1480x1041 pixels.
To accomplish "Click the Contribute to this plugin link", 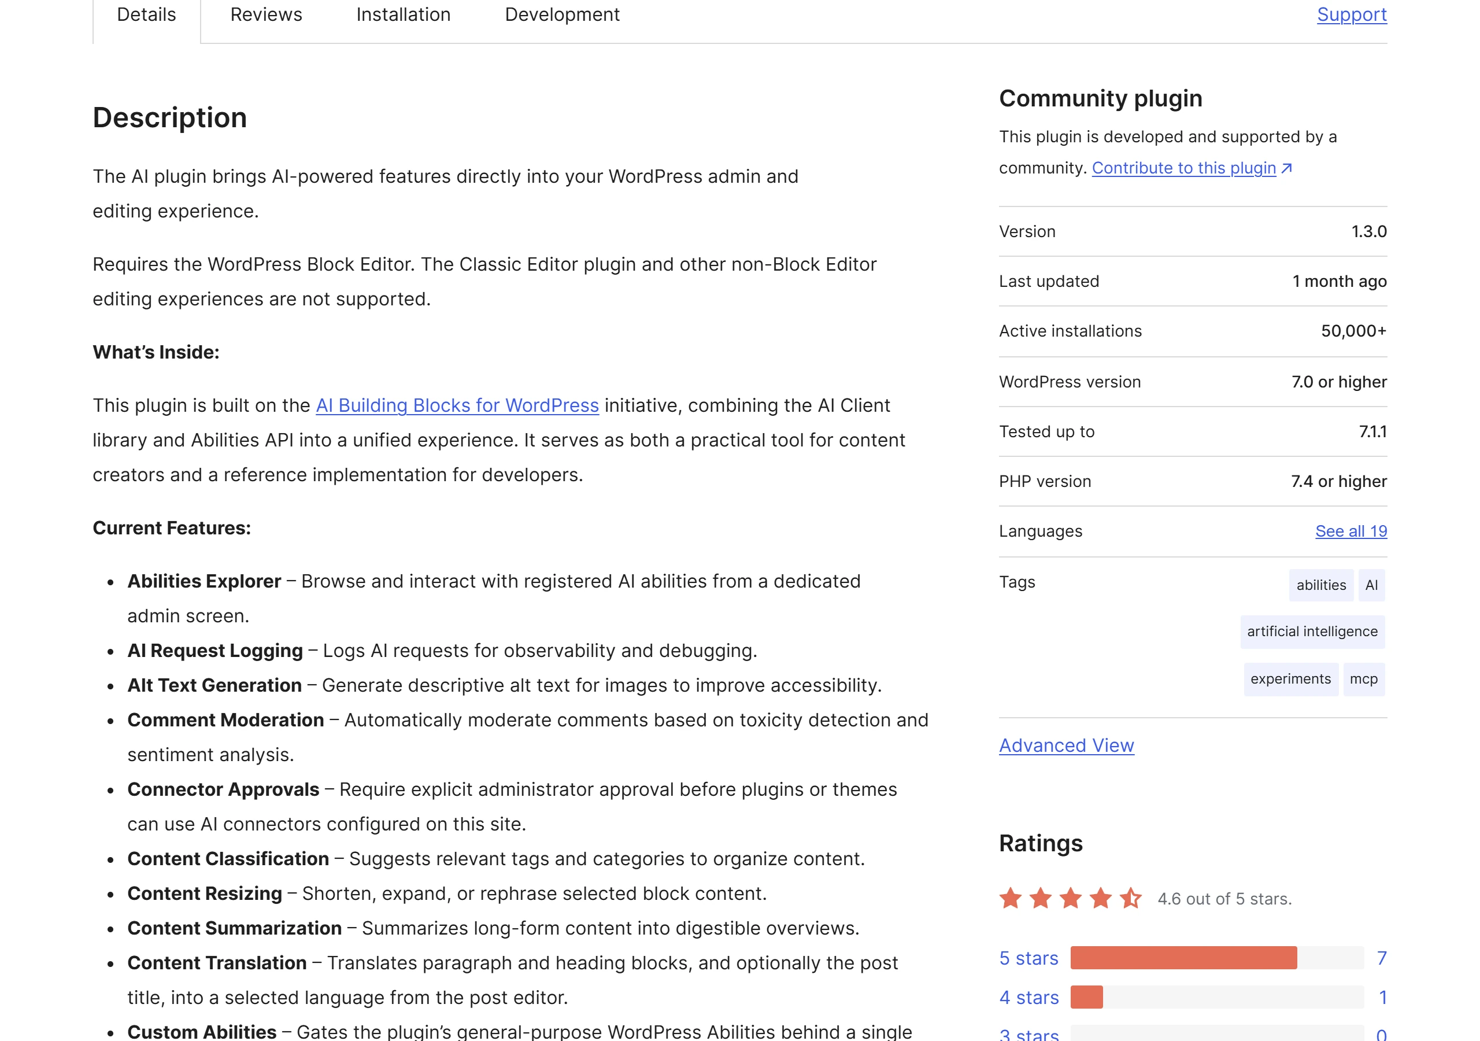I will (1183, 168).
